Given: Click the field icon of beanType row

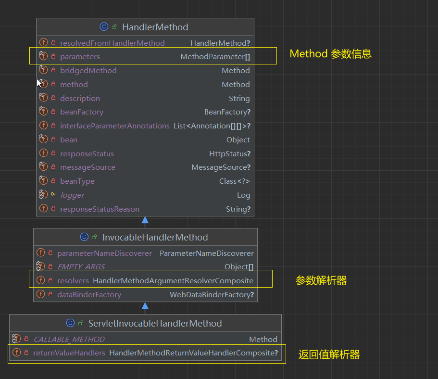Looking at the screenshot, I should (43, 181).
